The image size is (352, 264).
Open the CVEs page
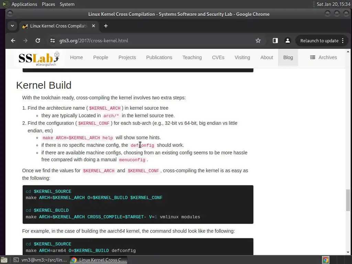[x=218, y=57]
